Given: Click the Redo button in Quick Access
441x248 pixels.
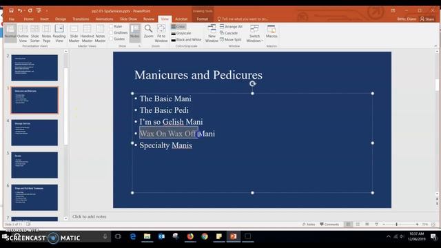Looking at the screenshot, I should click(30, 11).
